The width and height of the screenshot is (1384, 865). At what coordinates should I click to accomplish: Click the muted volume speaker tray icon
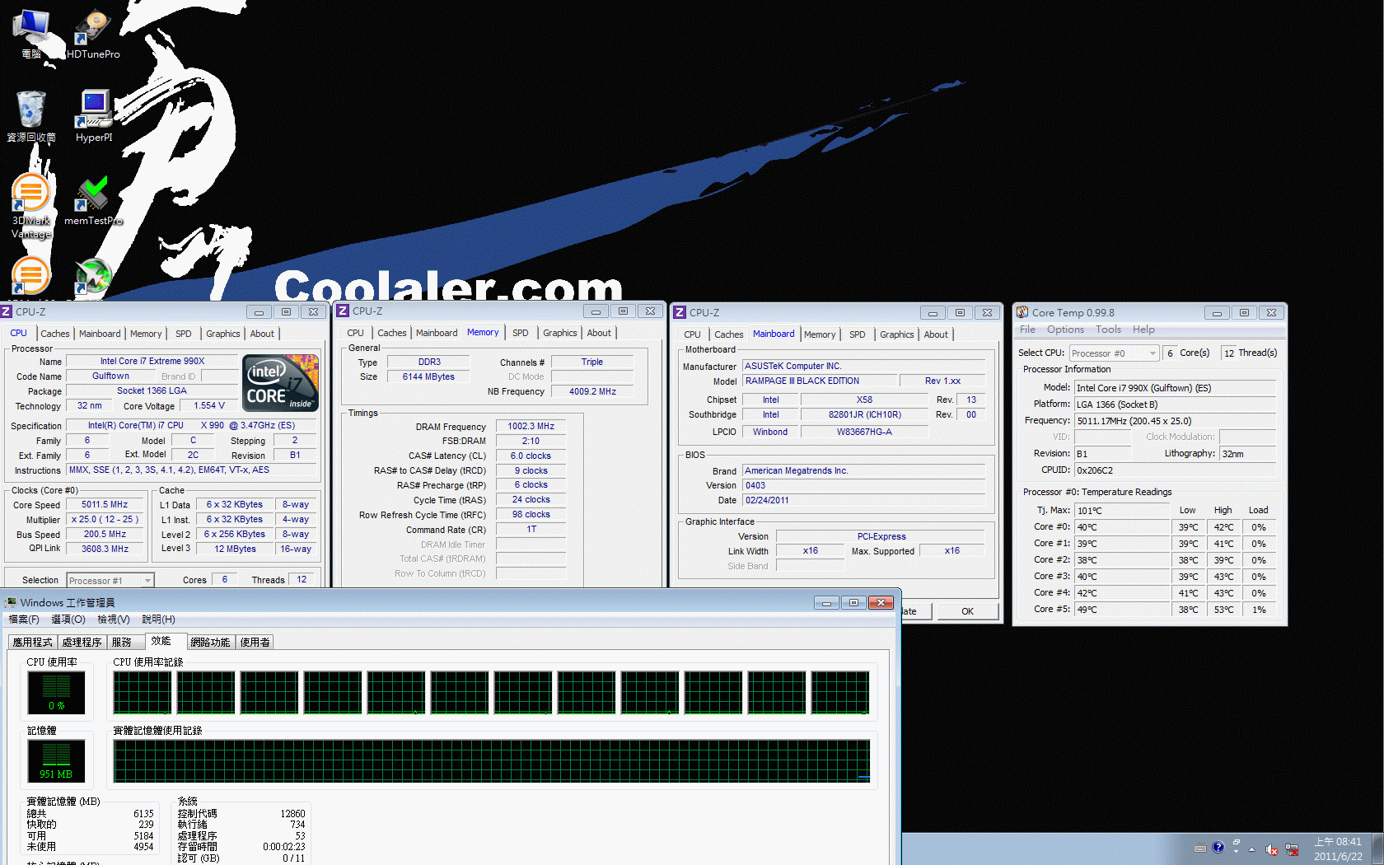(1272, 849)
